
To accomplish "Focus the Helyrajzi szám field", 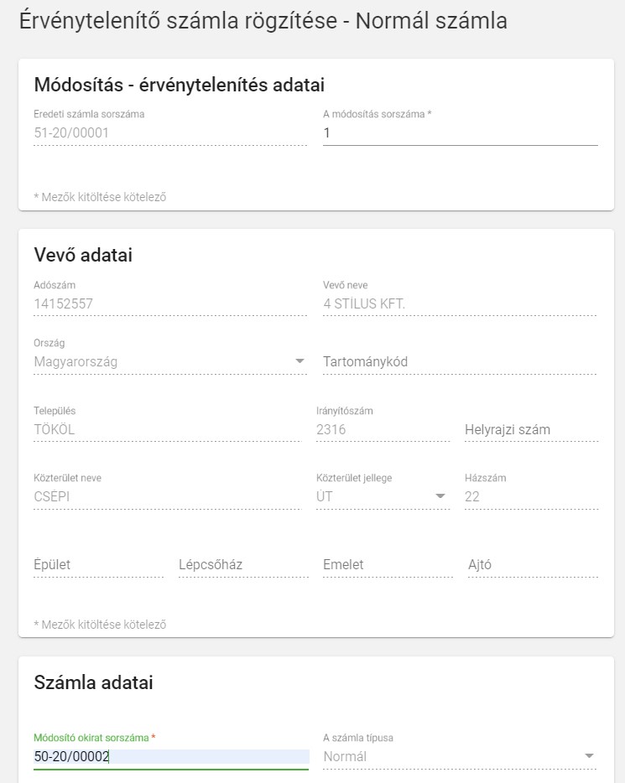I will coord(531,429).
